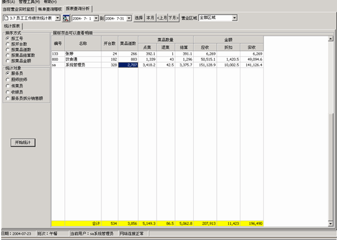The height and width of the screenshot is (240, 337).
Task: Click the 退菜 column header
Action: 166,47
